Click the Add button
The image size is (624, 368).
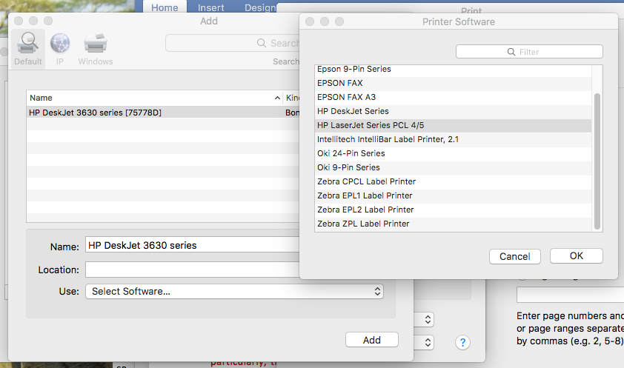tap(372, 340)
